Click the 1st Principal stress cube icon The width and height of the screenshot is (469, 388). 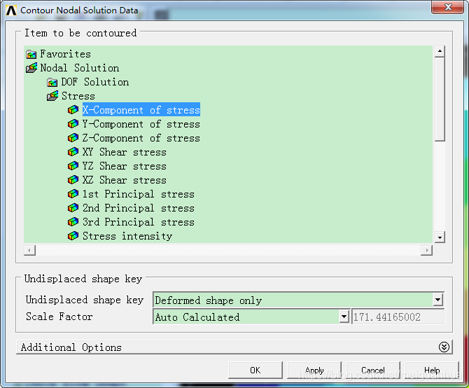(x=73, y=194)
